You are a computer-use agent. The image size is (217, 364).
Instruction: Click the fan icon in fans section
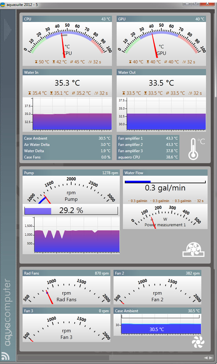[198, 342]
